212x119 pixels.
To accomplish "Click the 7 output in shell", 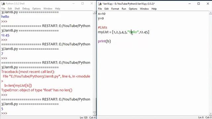I will [x=2, y=54].
